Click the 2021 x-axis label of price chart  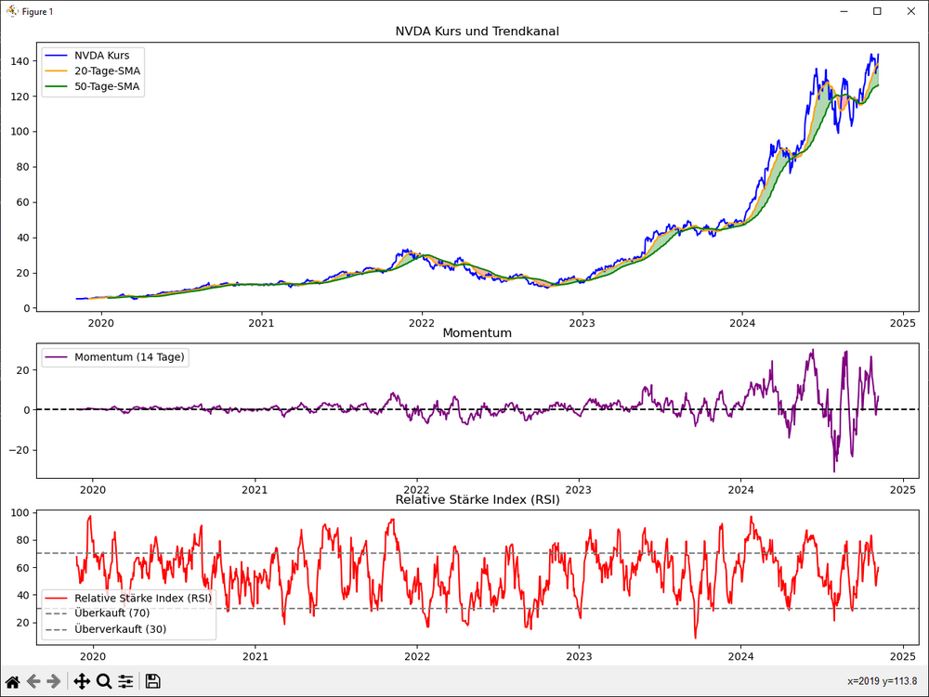[x=261, y=323]
